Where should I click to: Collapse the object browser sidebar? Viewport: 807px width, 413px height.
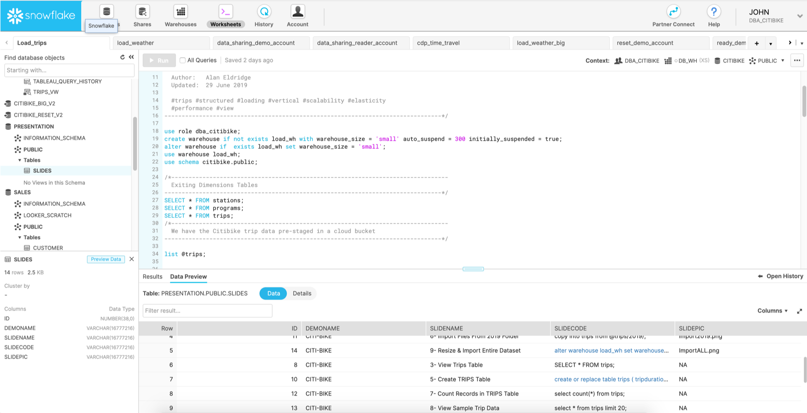coord(131,57)
